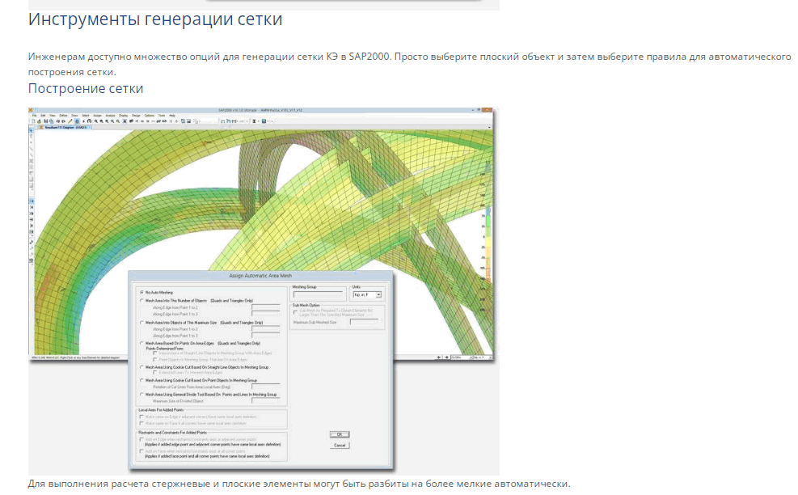Image resolution: width=798 pixels, height=495 pixels.
Task: Choose Mesh Area Into This Number of Objects
Action: click(142, 300)
